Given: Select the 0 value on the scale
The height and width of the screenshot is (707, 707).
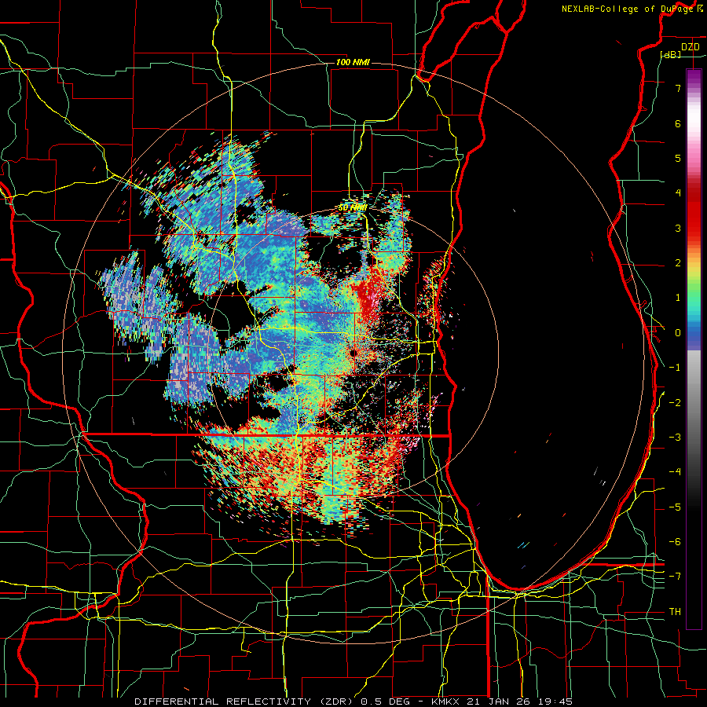Looking at the screenshot, I should [678, 333].
